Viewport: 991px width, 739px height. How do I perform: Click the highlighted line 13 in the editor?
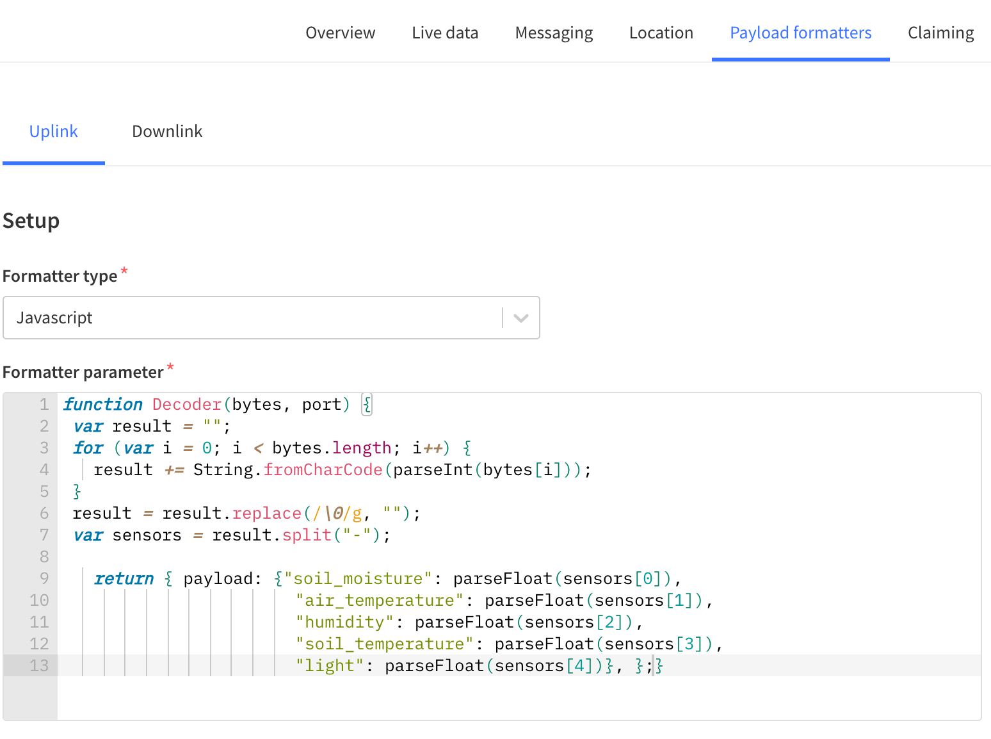point(448,665)
